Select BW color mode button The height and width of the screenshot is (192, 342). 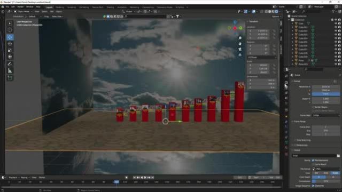tap(316, 173)
